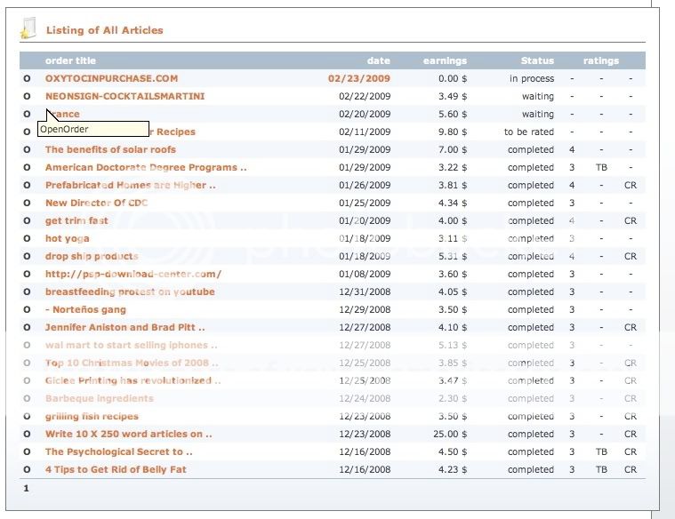This screenshot has width=675, height=519.
Task: Open the Prefabricated Homes are Higher article
Action: (130, 186)
